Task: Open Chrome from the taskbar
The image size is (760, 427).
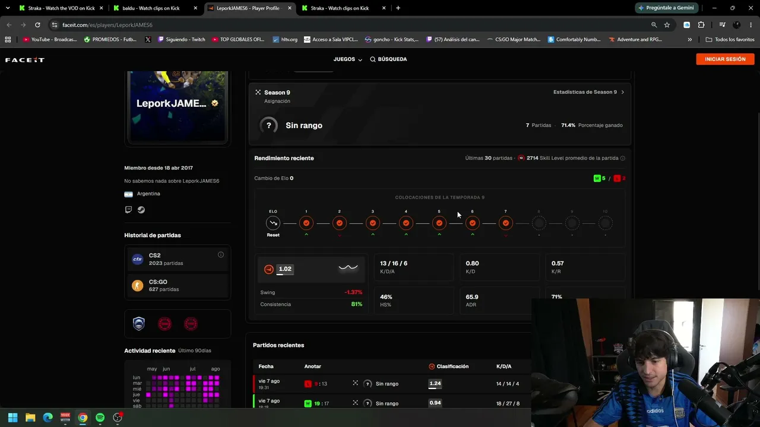Action: tap(83, 418)
